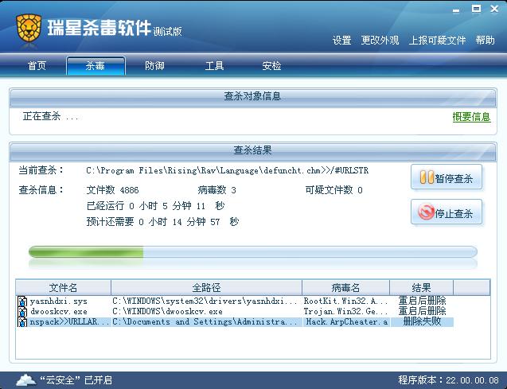Click the cloud security status icon
Viewport: 507px width, 389px height.
tap(25, 380)
